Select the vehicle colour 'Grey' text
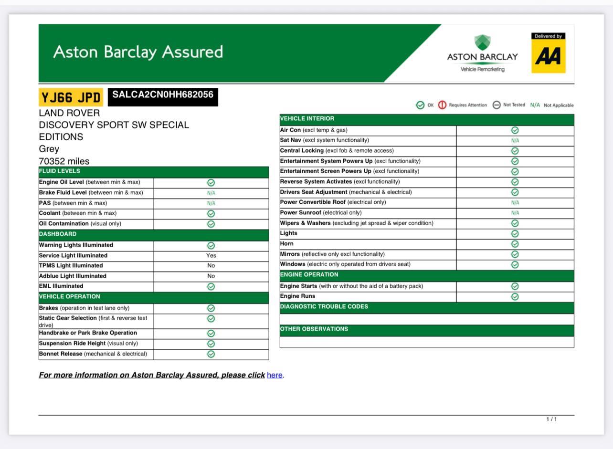This screenshot has width=613, height=449. click(49, 149)
